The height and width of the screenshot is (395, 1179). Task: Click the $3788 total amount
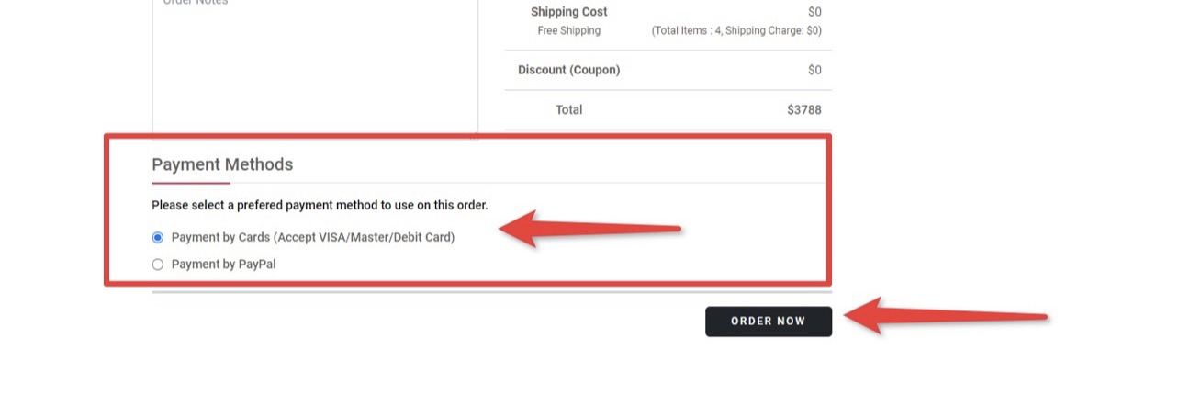tap(803, 110)
